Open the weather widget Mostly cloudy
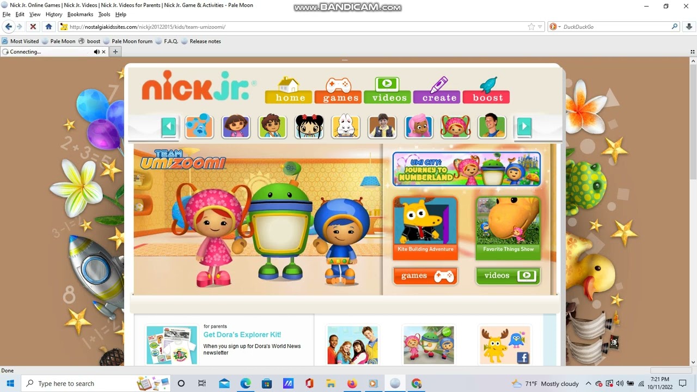697x392 pixels. pyautogui.click(x=546, y=383)
